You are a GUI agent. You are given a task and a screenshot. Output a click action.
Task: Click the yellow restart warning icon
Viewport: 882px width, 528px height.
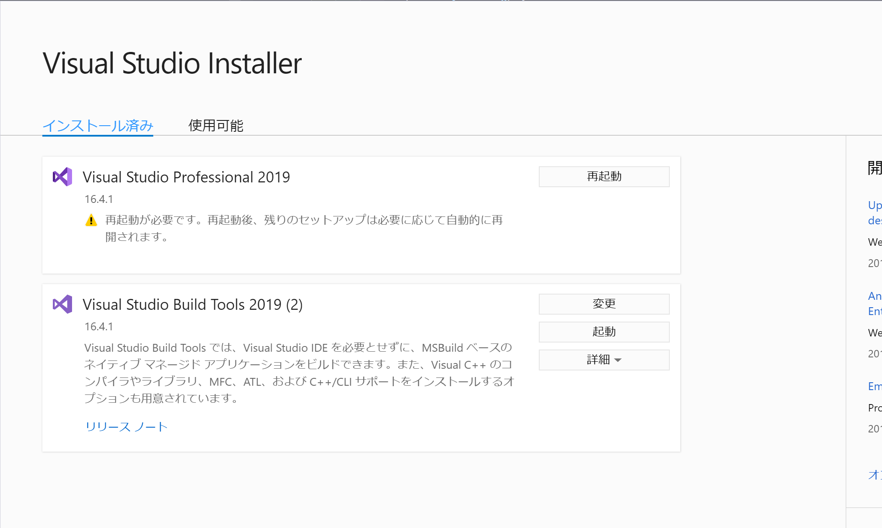(x=91, y=220)
